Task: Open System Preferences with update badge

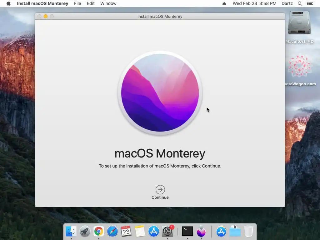Action: coord(167,232)
